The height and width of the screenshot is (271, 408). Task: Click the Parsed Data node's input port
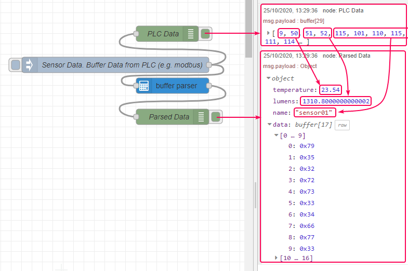click(136, 117)
